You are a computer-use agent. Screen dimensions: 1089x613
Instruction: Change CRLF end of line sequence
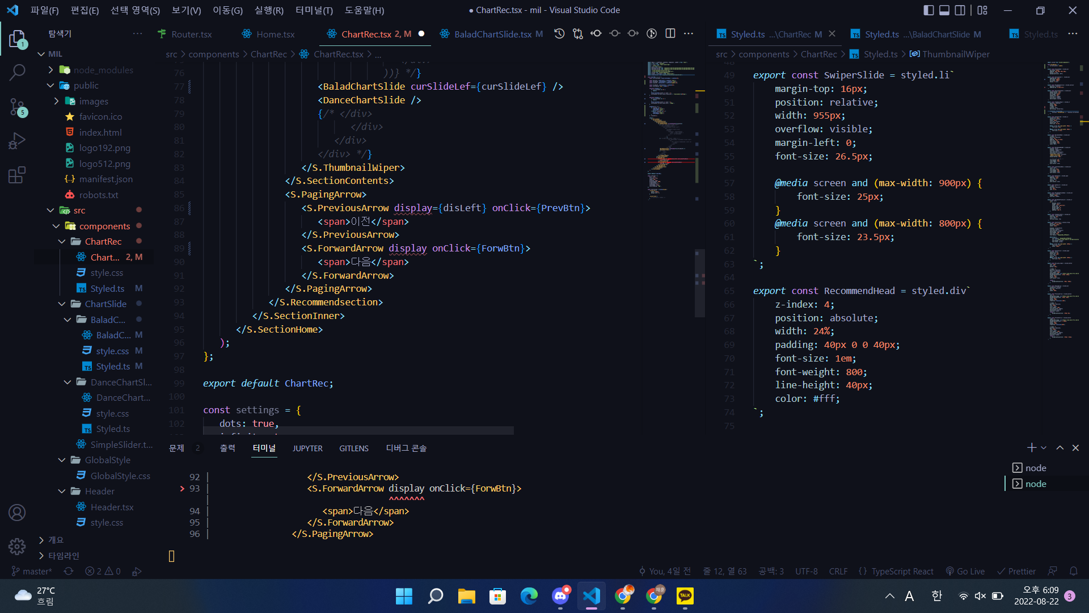click(838, 571)
